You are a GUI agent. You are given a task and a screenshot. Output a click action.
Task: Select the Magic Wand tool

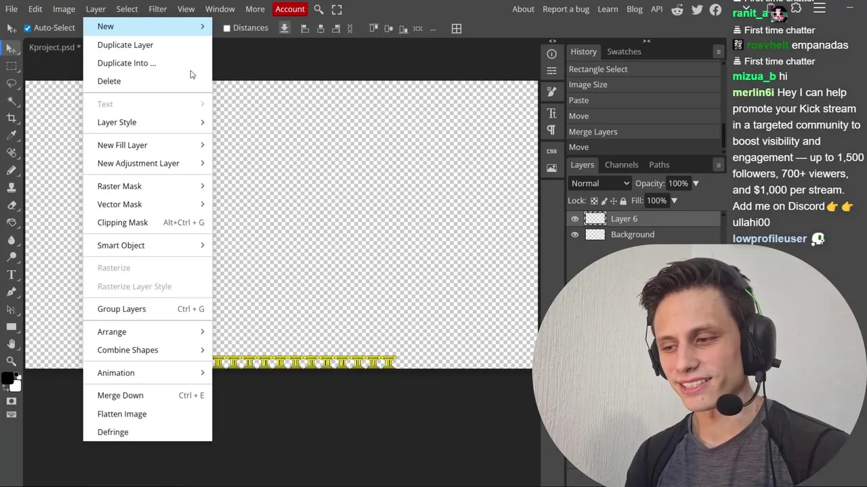[12, 101]
